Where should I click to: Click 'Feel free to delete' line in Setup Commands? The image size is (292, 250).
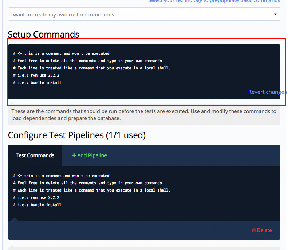[x=87, y=61]
